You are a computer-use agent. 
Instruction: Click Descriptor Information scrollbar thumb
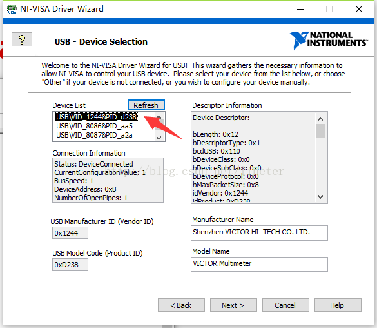tap(320, 131)
